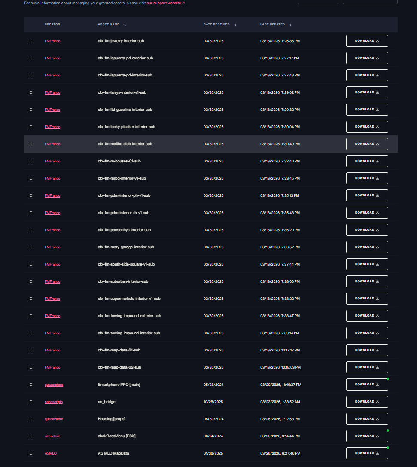
Task: Select asset name cfx-fm-map-data-02-sub
Action: coord(119,367)
